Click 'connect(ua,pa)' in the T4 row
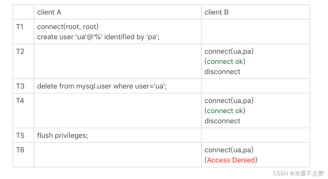This screenshot has width=328, height=179. pyautogui.click(x=229, y=101)
